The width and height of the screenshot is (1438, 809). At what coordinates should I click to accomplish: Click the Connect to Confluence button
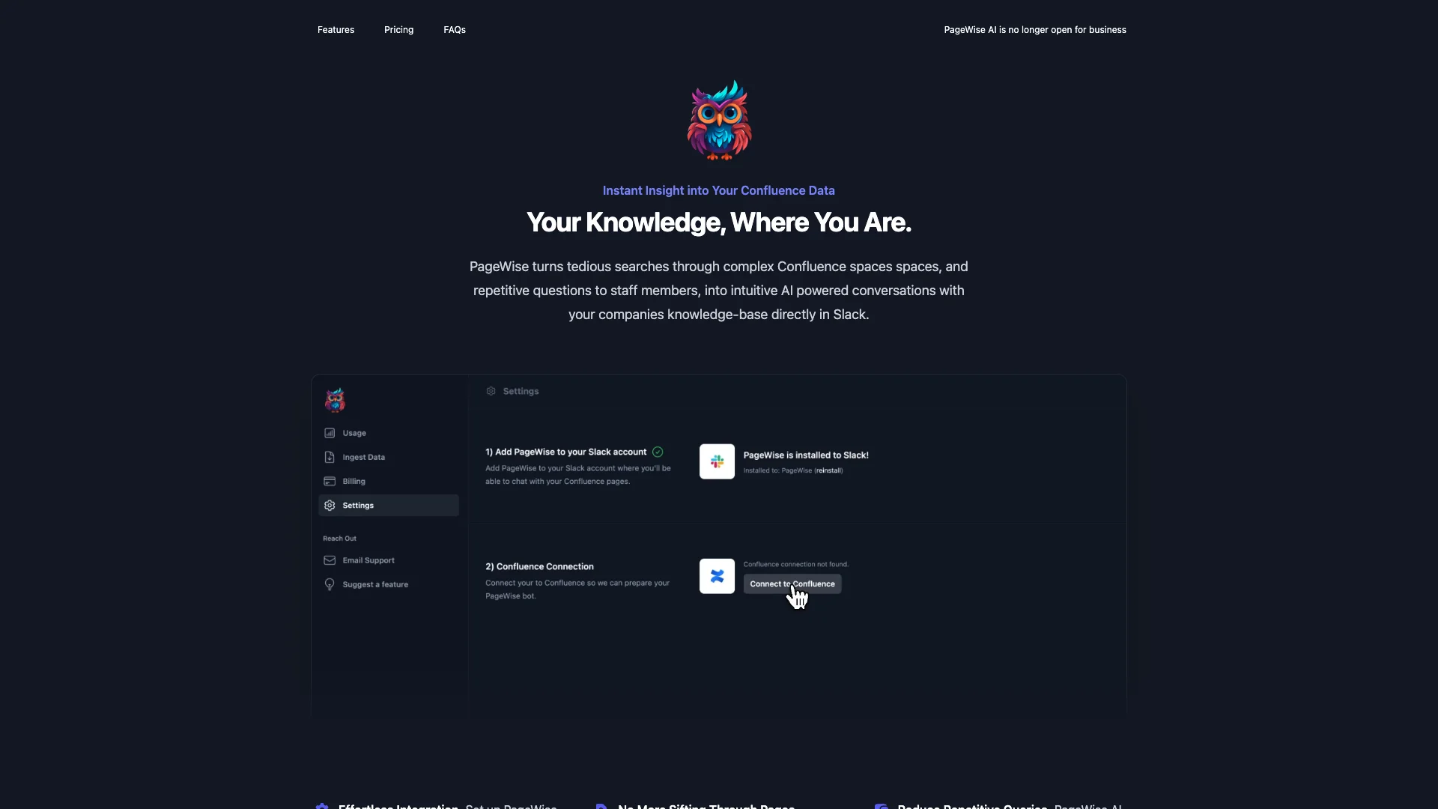(792, 584)
